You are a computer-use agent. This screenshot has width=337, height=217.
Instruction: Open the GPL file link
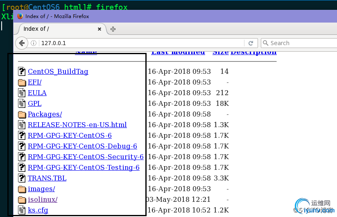point(35,103)
